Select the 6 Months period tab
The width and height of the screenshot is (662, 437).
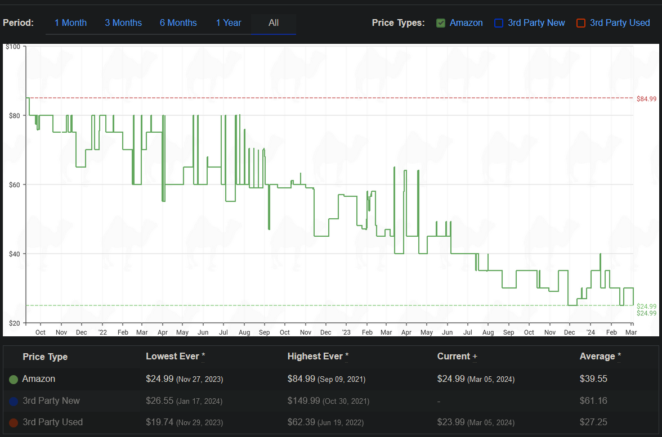tap(178, 22)
